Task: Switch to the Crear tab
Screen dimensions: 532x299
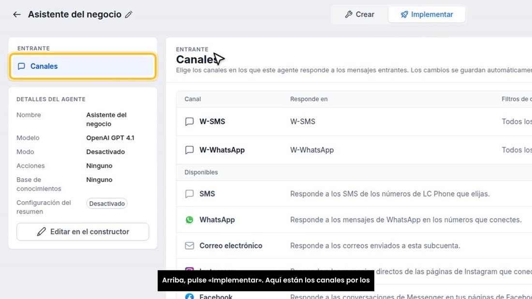Action: (360, 14)
